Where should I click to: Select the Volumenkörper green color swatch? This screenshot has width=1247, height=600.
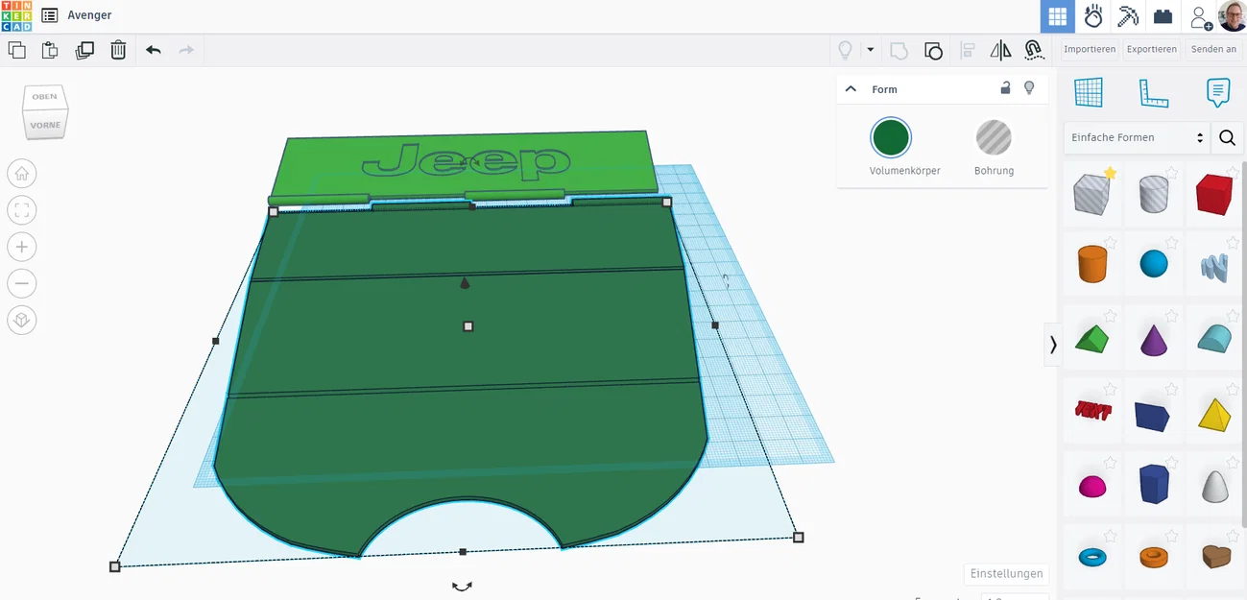(x=891, y=137)
